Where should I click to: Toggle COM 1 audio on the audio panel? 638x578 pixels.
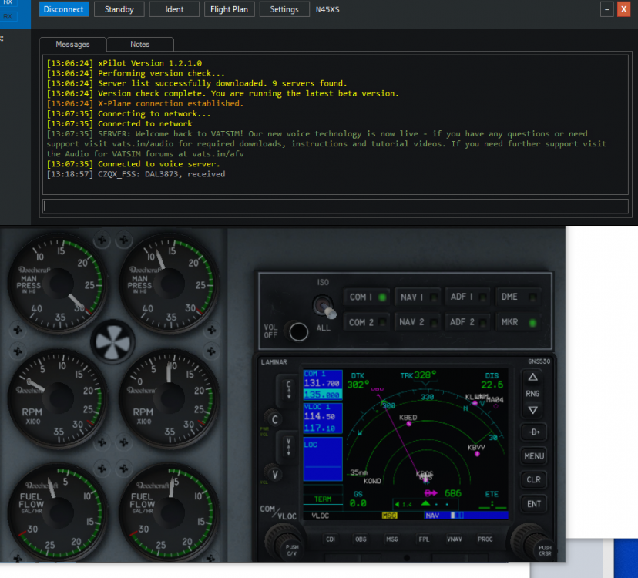click(367, 297)
